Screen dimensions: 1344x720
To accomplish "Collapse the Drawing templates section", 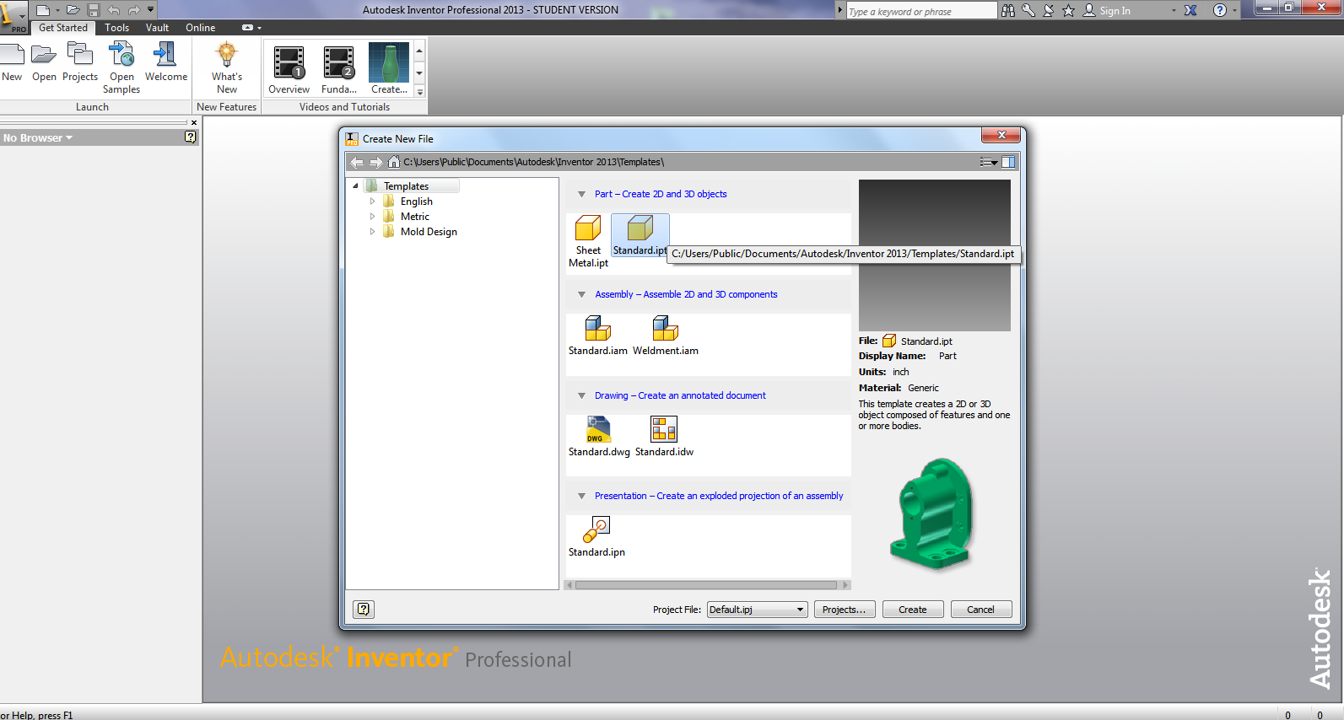I will (x=581, y=395).
